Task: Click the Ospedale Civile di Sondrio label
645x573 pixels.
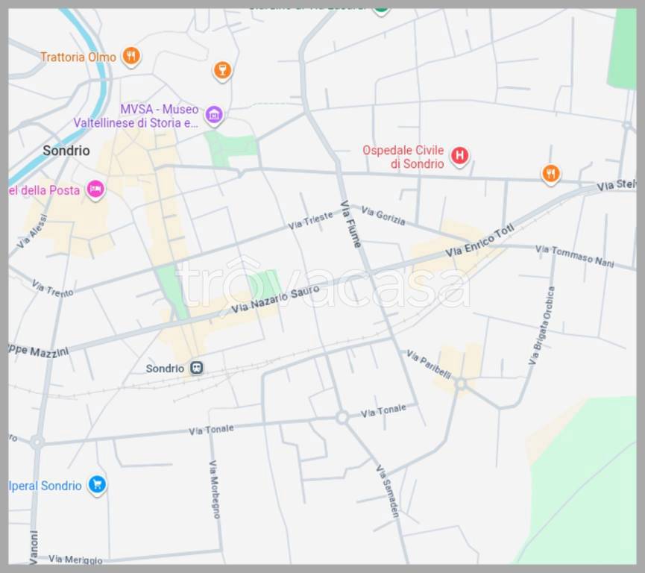Action: [x=403, y=157]
